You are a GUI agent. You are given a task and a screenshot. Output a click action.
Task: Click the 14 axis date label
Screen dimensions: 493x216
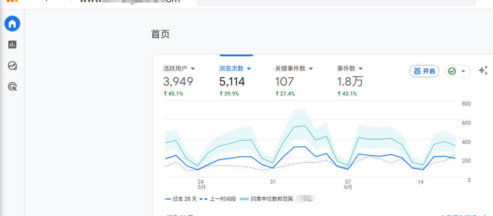420,182
